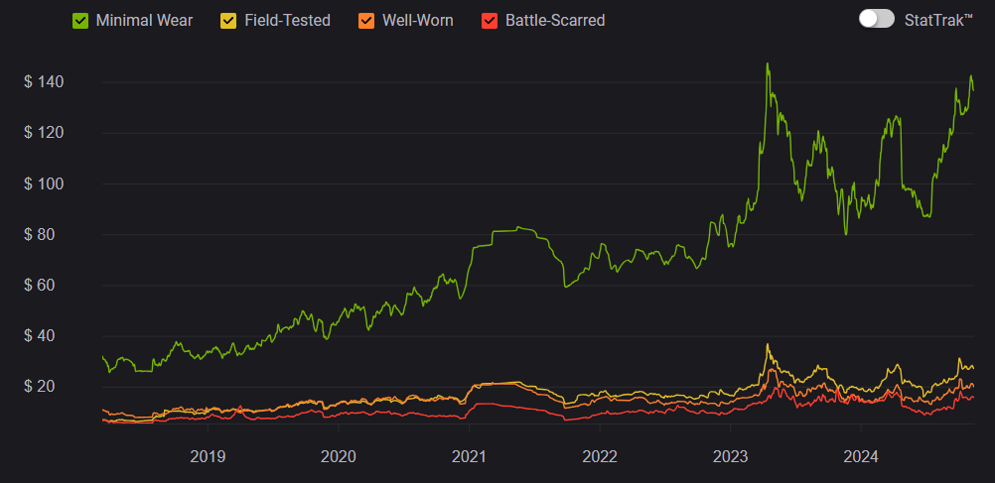Viewport: 995px width, 483px height.
Task: Click the 2019 label on the x-axis
Action: (207, 456)
